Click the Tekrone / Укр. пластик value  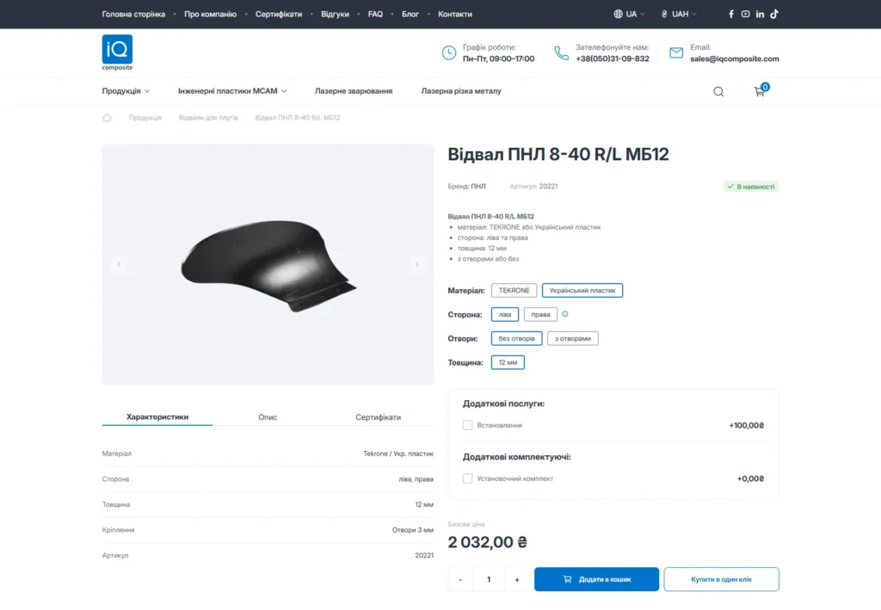(398, 453)
